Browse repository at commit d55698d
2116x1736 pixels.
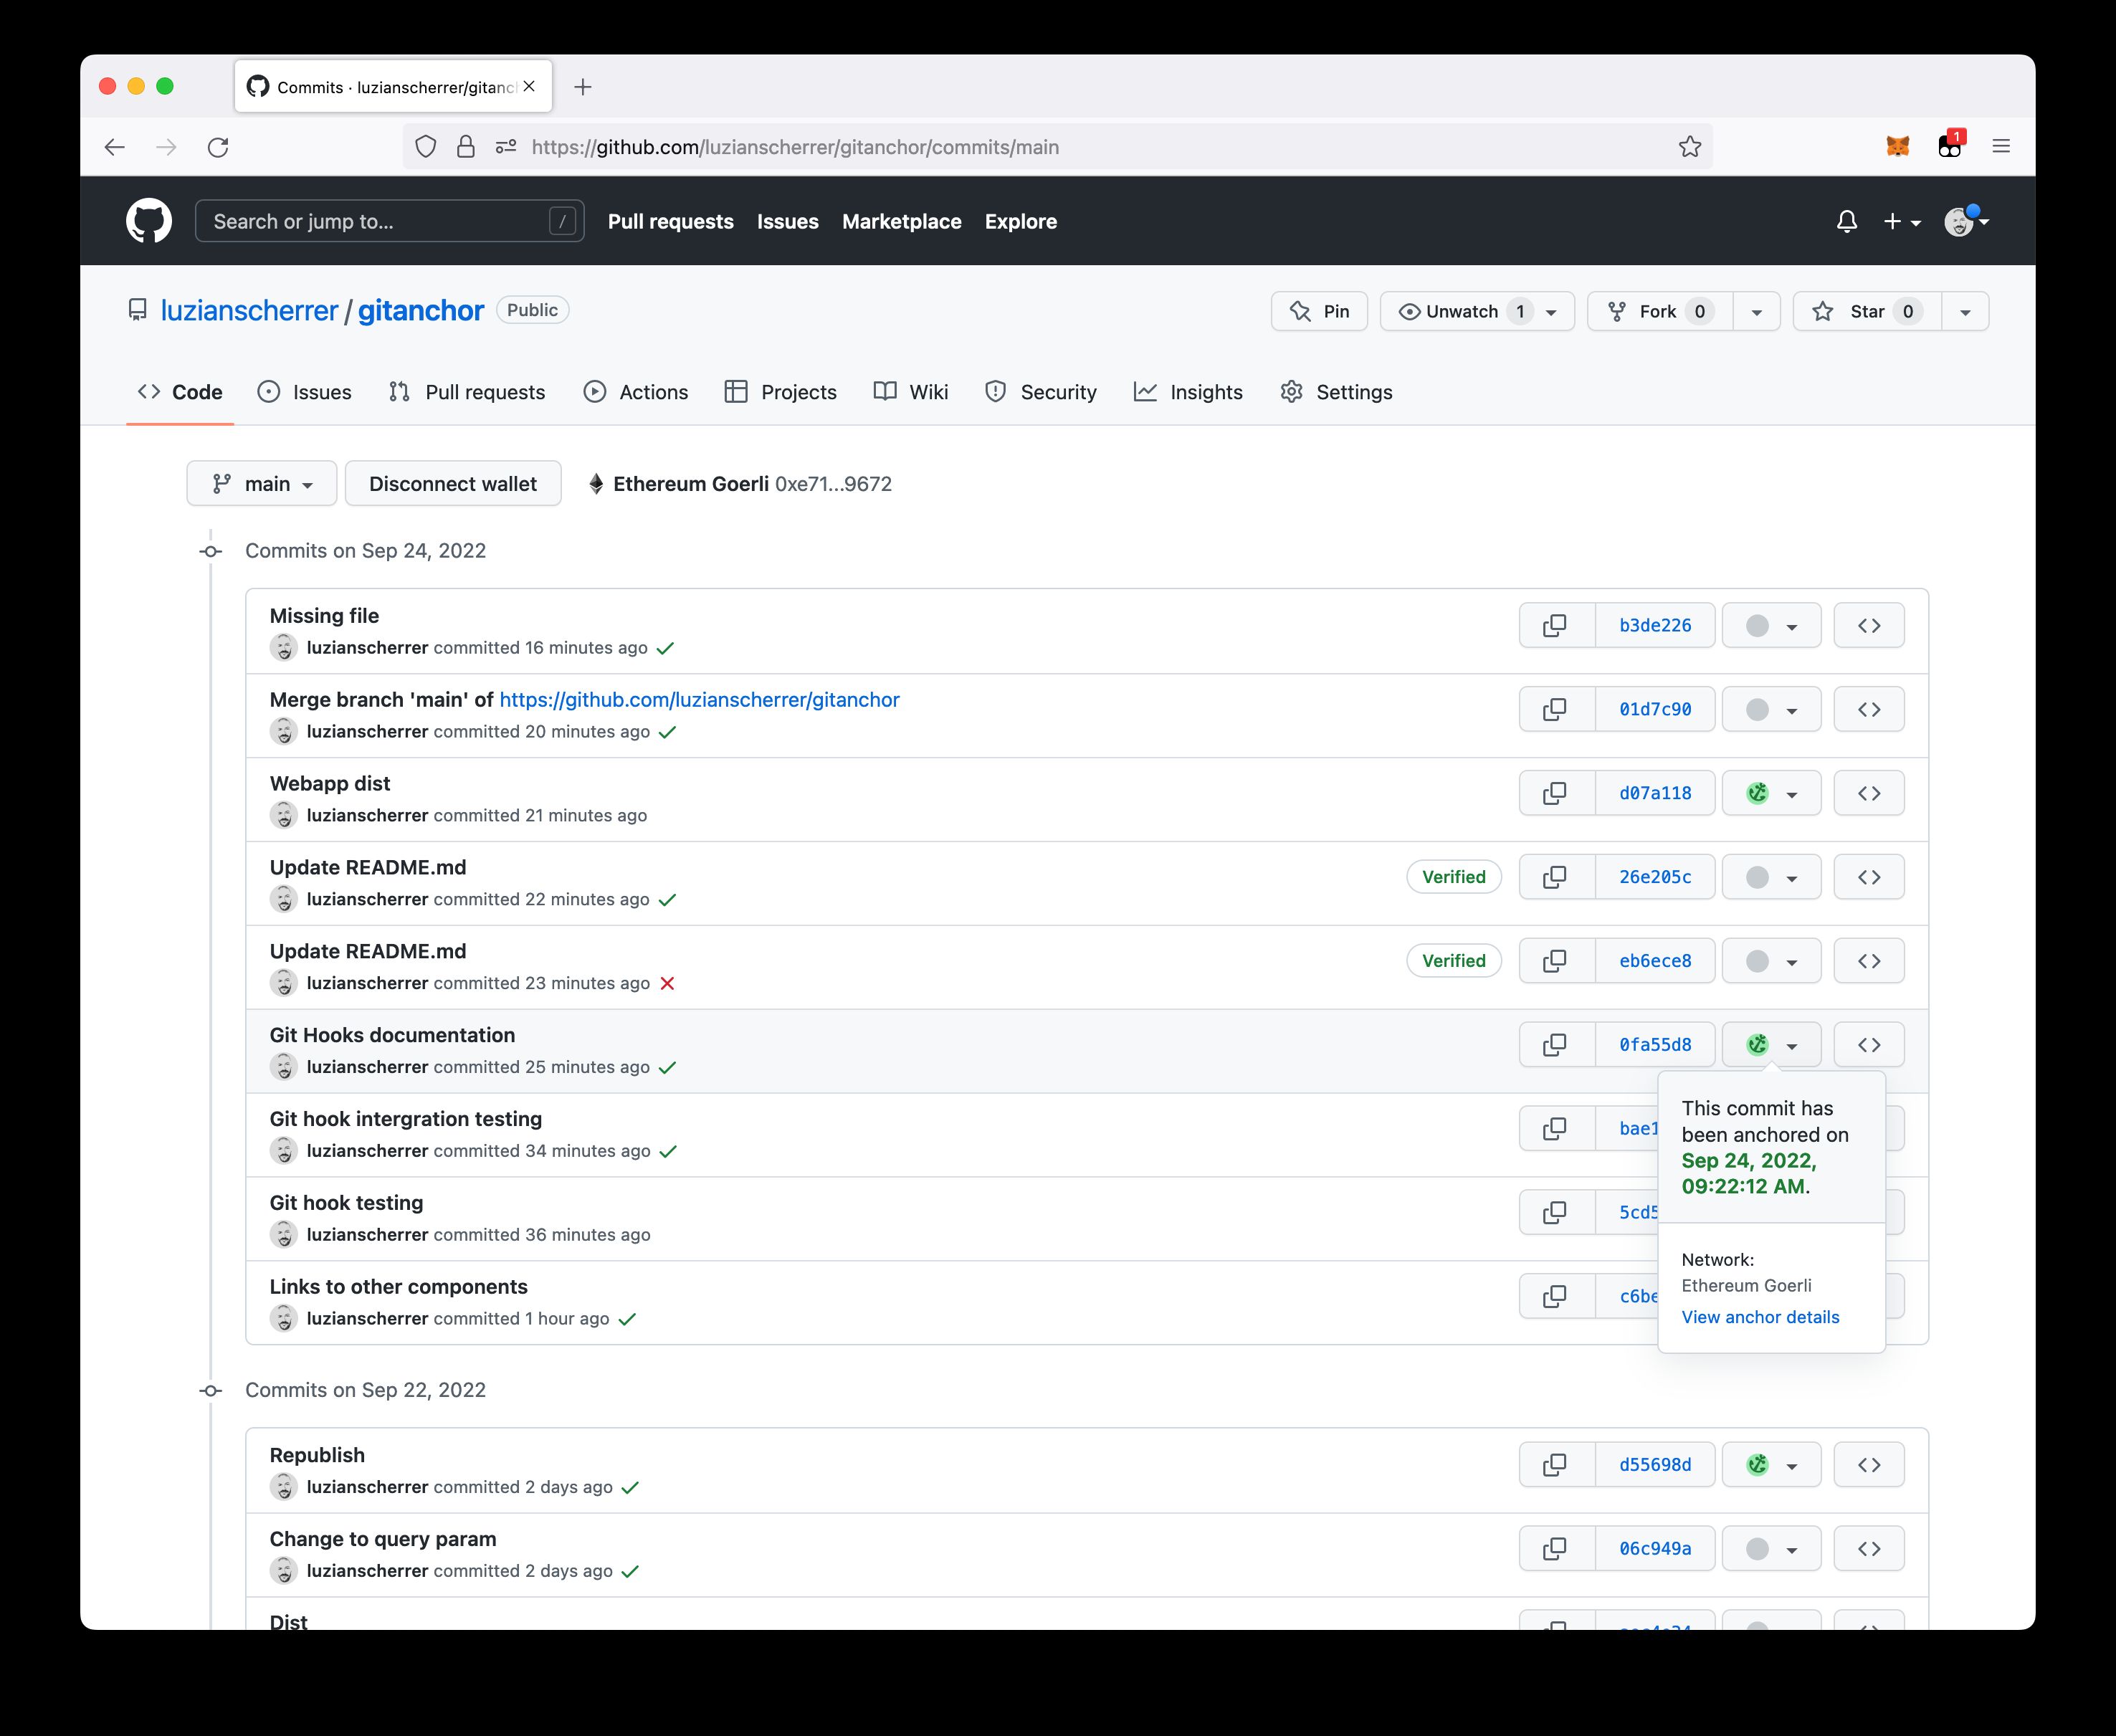tap(1869, 1465)
